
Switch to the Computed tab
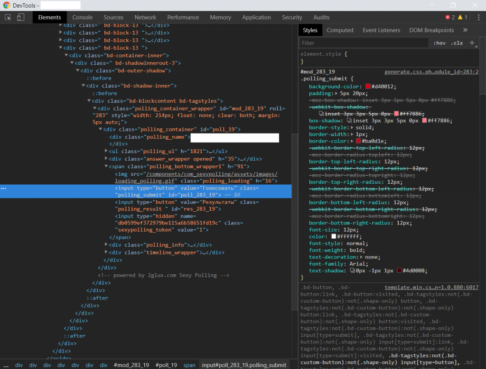pos(340,30)
